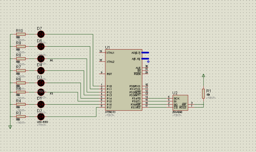Select the D7 LED symbol

41,34
